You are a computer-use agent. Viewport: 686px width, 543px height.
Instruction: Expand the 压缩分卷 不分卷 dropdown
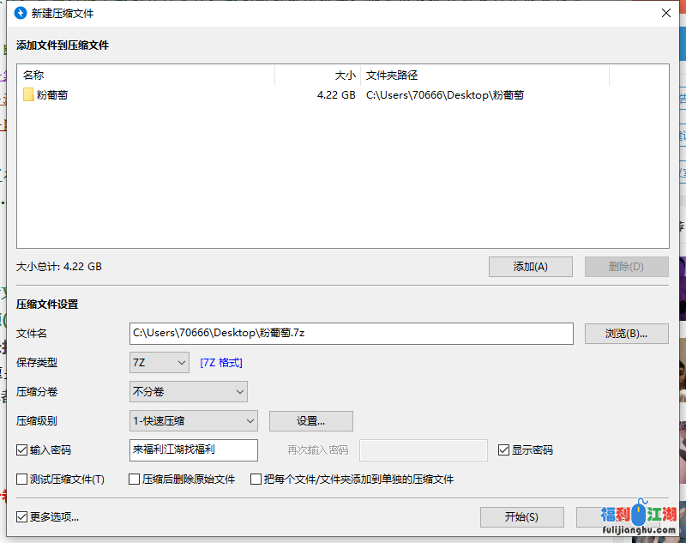click(188, 392)
